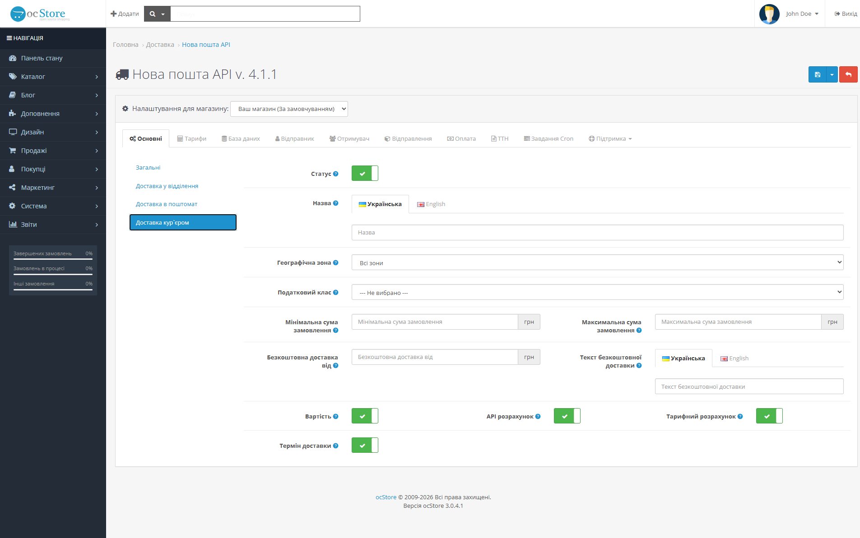Click the dashboard icon of Панель стану
The height and width of the screenshot is (538, 860).
coord(13,58)
